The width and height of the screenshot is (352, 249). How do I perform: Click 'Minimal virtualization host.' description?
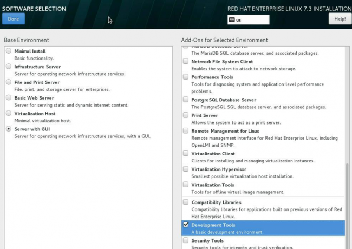coord(43,121)
